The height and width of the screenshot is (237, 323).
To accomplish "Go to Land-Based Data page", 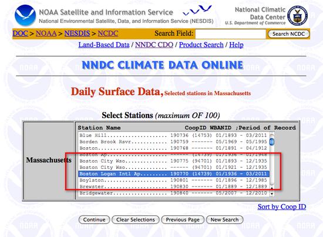I will click(x=104, y=45).
